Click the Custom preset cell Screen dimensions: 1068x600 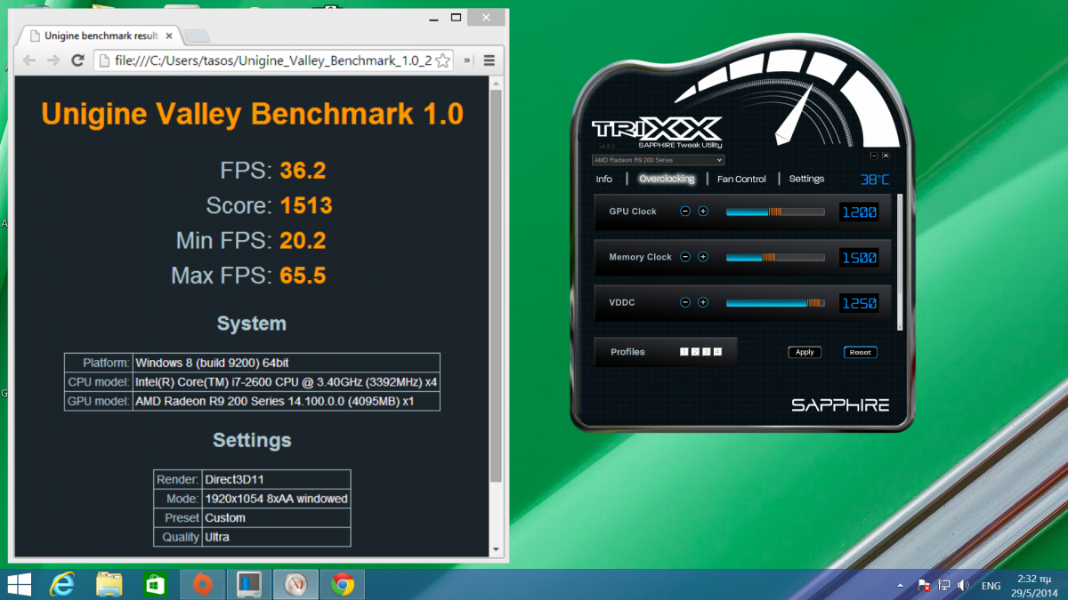point(276,518)
